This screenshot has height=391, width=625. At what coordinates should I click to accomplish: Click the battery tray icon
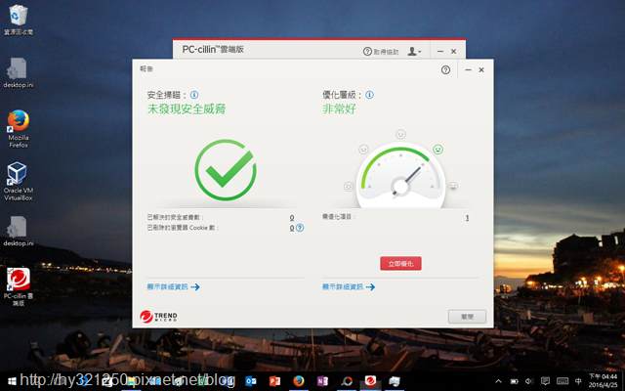click(x=515, y=381)
